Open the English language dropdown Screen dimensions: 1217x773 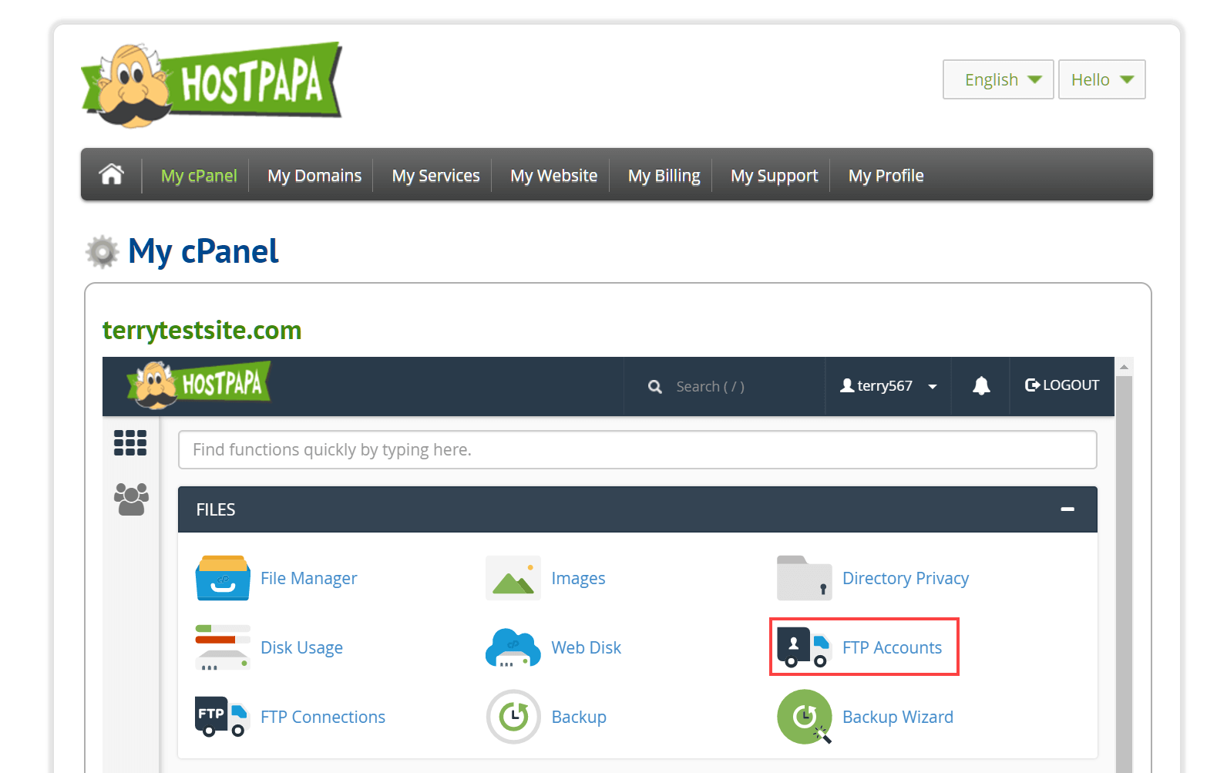coord(998,79)
